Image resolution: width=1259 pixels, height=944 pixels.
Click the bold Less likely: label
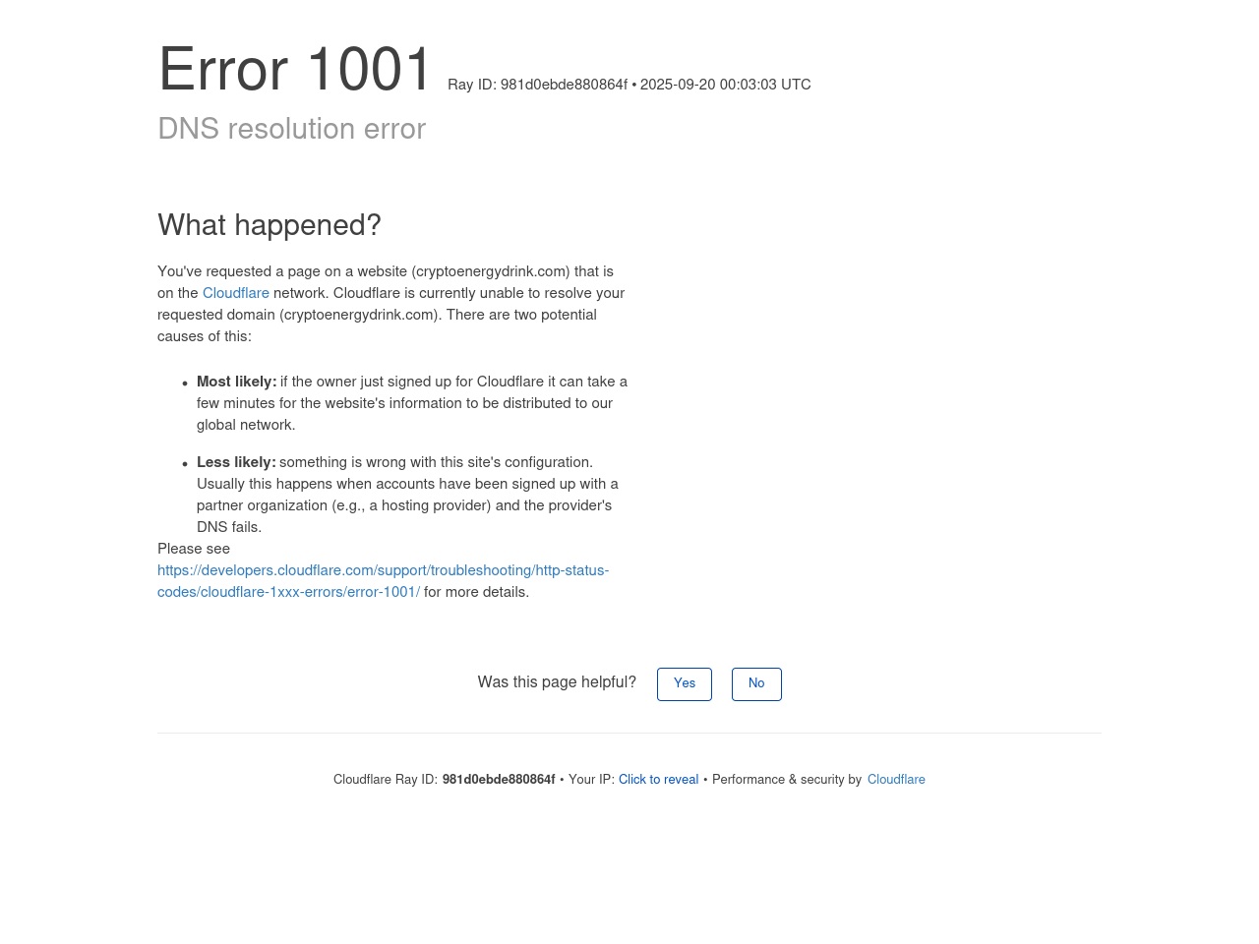pyautogui.click(x=236, y=463)
